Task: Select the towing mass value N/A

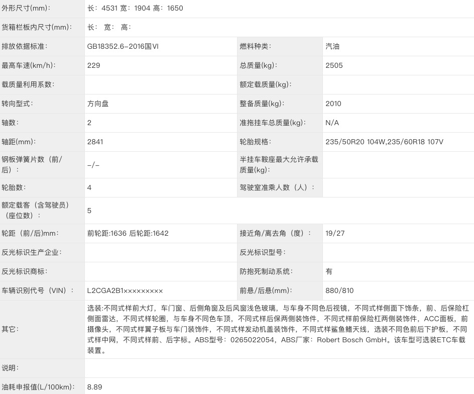Action: click(x=332, y=123)
